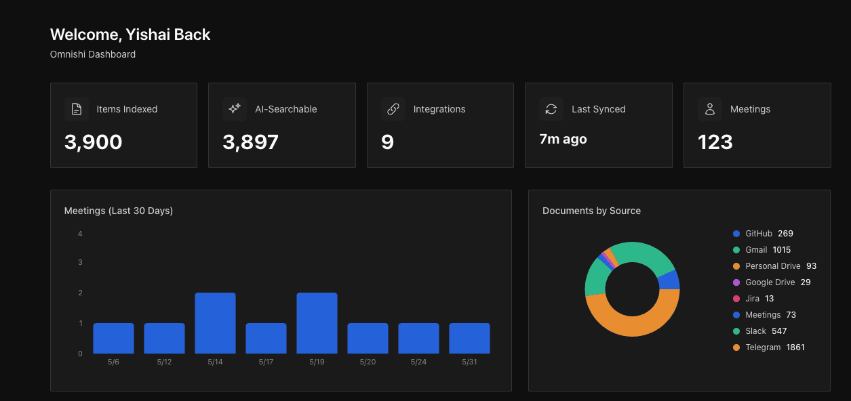Click the Google Drive legend color dot
This screenshot has height=401, width=851.
pyautogui.click(x=736, y=282)
